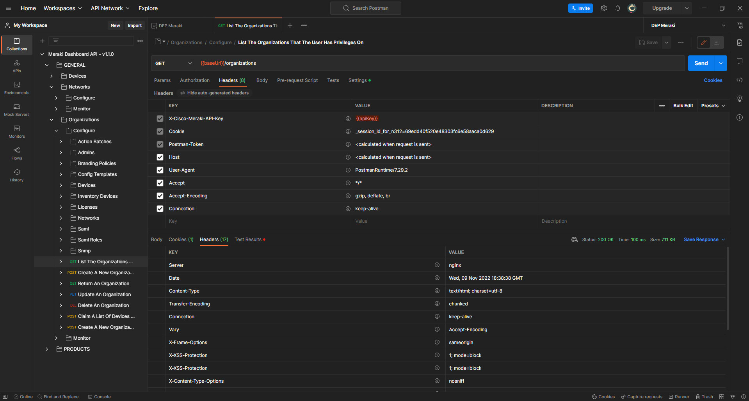Open the GET method dropdown
This screenshot has height=401, width=749.
click(174, 63)
